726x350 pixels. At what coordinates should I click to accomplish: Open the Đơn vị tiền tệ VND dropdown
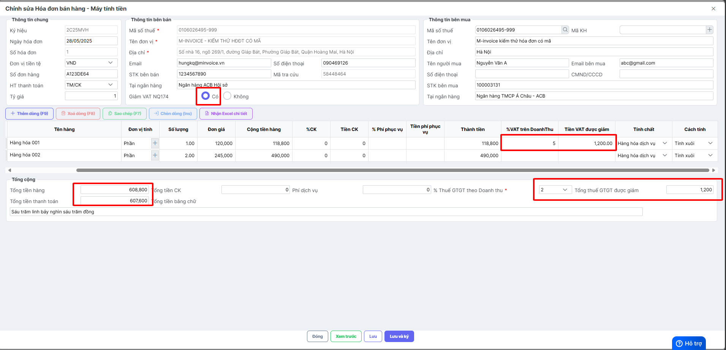coord(91,63)
